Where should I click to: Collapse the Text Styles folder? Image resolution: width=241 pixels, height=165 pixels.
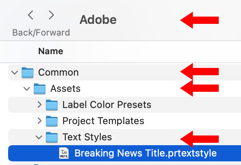click(39, 137)
